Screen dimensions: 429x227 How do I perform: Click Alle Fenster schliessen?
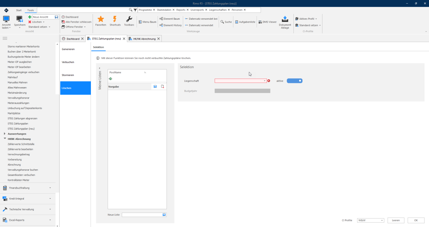tap(76, 22)
